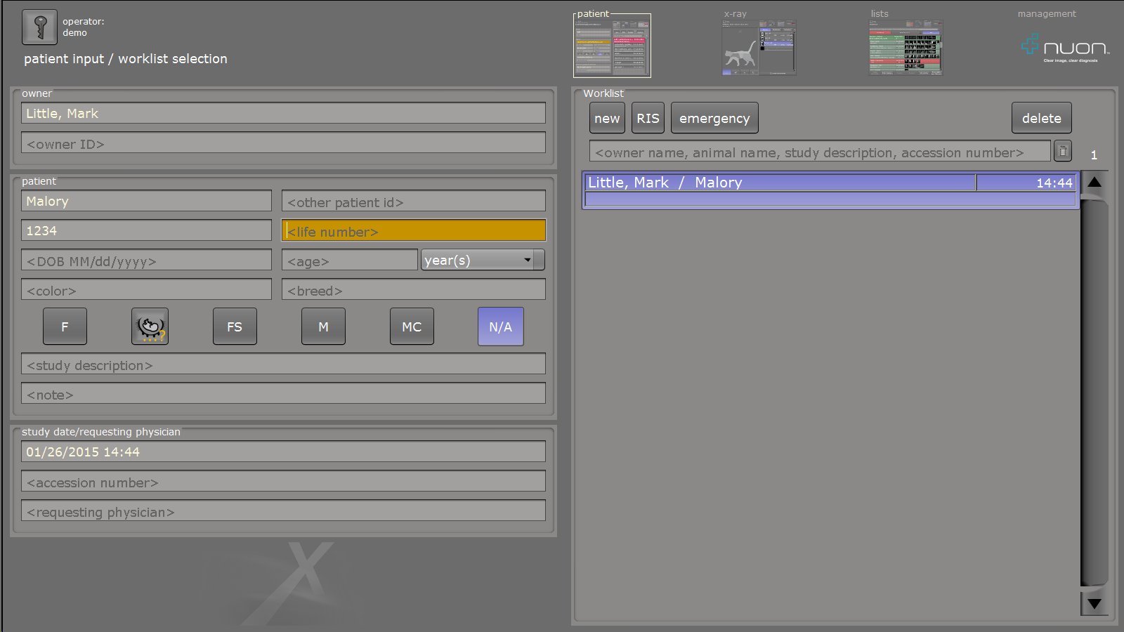
Task: Click the 14:44 time in worklist row
Action: pyautogui.click(x=1054, y=183)
